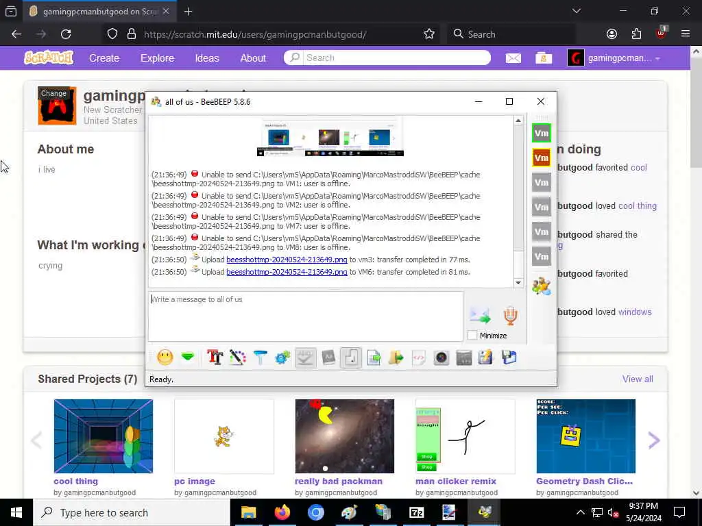Toggle the grey word-completion toolbar button

coord(328,358)
